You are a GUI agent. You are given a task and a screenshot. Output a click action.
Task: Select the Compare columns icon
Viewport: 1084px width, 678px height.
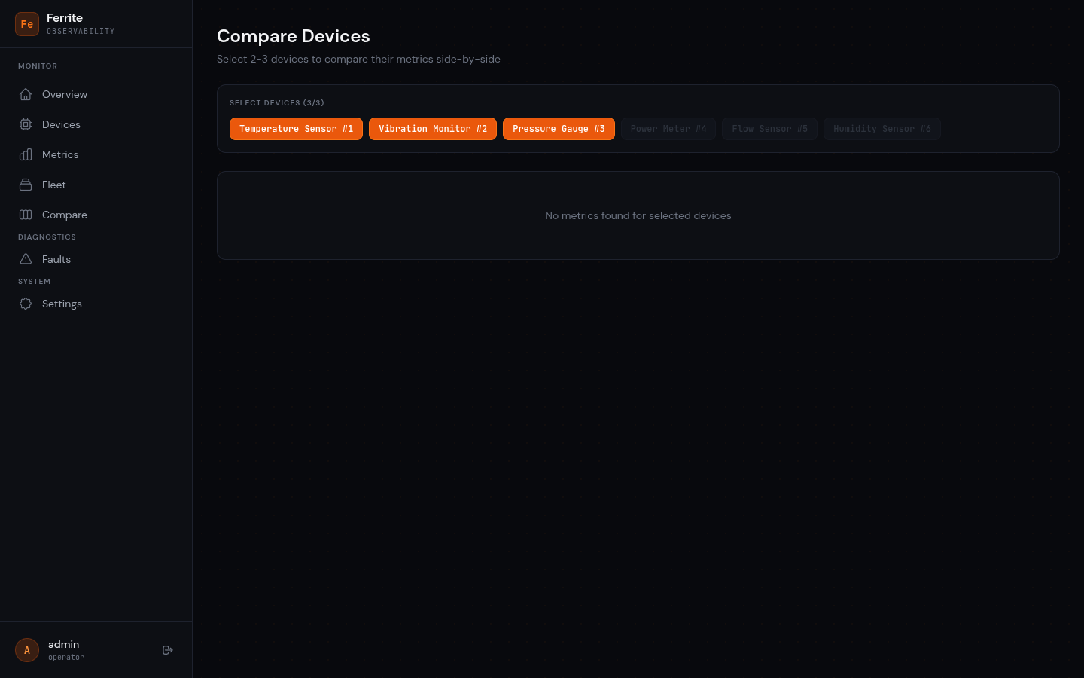coord(26,215)
